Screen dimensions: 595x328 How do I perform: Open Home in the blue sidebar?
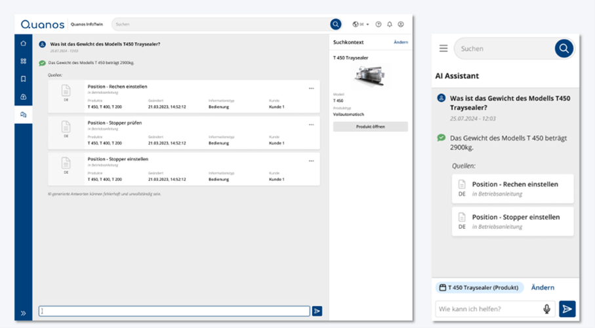point(23,43)
